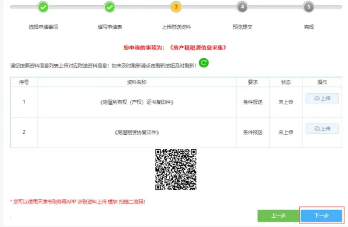348x227 pixels.
Task: Click the red 房产税税源信息采集 heading
Action: click(175, 48)
